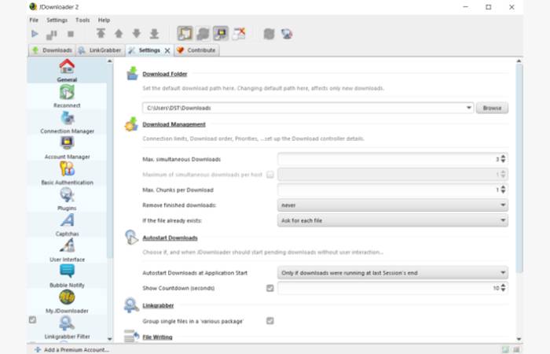550x354 pixels.
Task: Close the Settings tab
Action: [x=167, y=50]
